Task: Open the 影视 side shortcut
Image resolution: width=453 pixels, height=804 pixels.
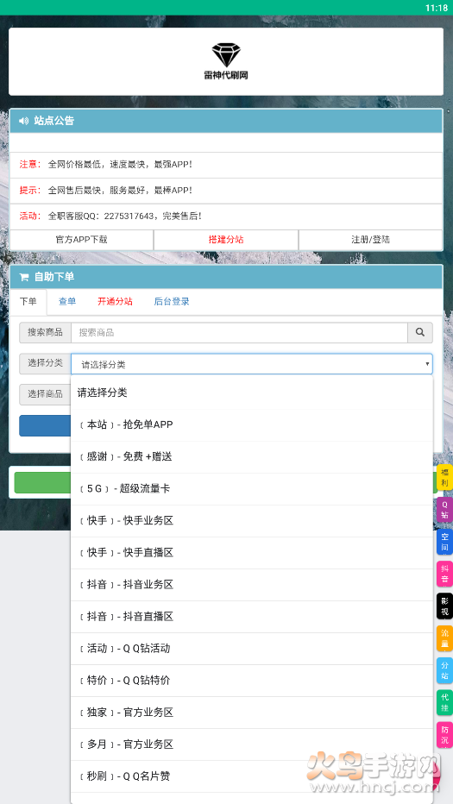Action: (444, 606)
